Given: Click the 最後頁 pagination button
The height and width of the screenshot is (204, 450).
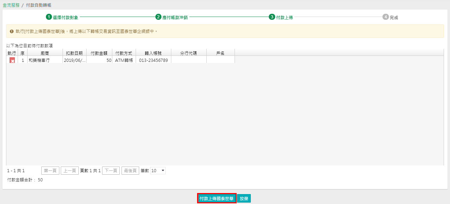Looking at the screenshot, I should tap(130, 171).
